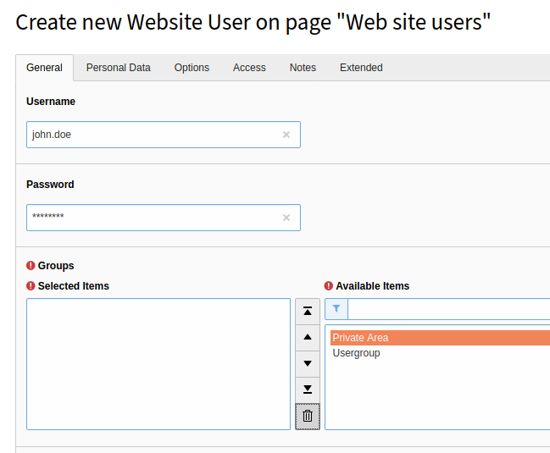The image size is (550, 453).
Task: Open the Personal Data tab
Action: 118,68
